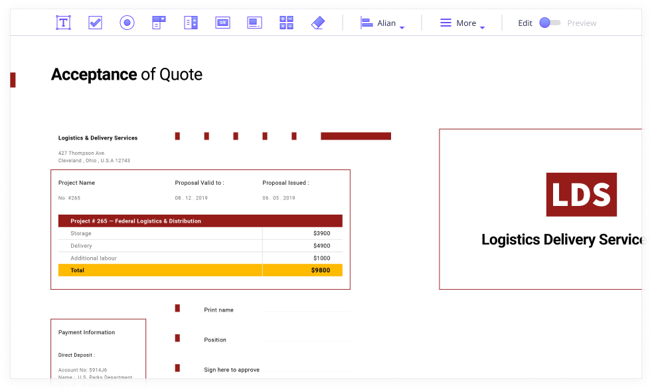This screenshot has width=652, height=390.
Task: Click the Print name input line
Action: pyautogui.click(x=307, y=312)
